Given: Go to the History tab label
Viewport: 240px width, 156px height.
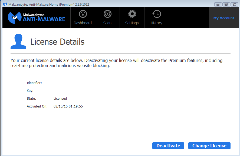Looking at the screenshot, I should pos(156,23).
